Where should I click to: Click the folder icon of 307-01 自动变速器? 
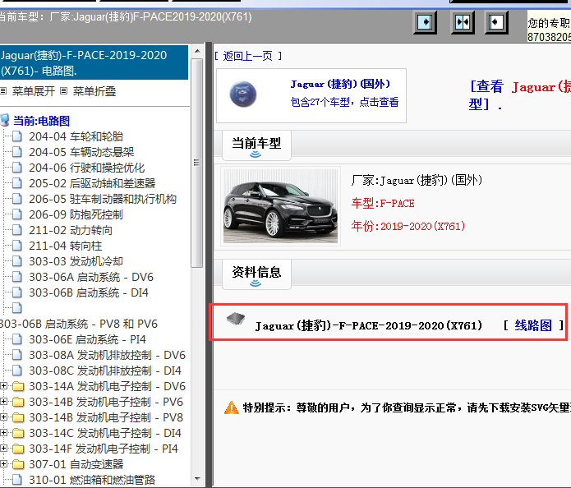[x=18, y=465]
